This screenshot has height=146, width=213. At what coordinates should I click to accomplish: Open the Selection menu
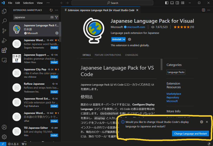[28, 3]
